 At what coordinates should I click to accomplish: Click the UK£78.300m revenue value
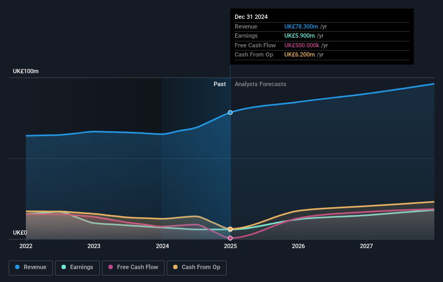coord(301,26)
